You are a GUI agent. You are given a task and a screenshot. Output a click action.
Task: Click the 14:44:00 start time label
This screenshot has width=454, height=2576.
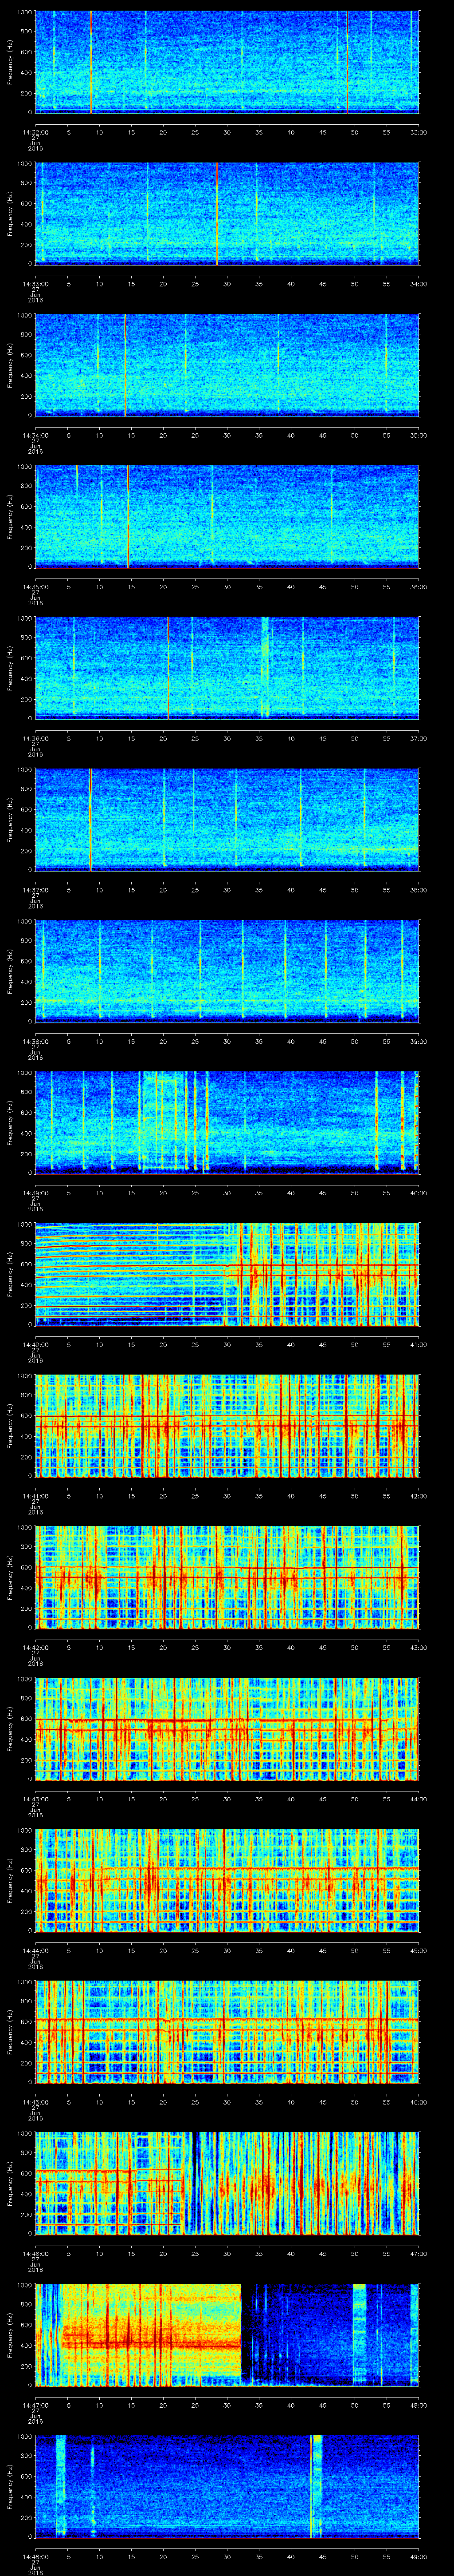(x=36, y=1950)
